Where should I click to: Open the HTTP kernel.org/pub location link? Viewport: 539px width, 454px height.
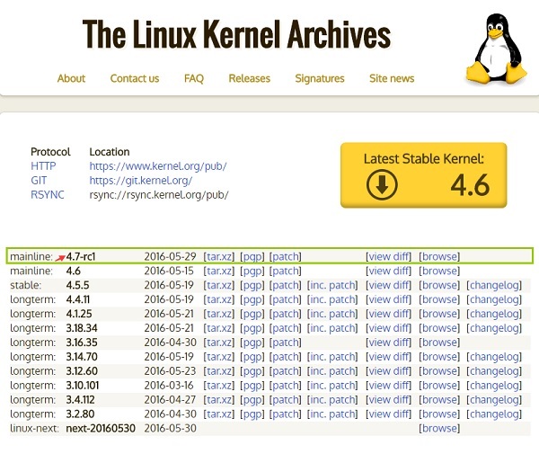[x=158, y=166]
